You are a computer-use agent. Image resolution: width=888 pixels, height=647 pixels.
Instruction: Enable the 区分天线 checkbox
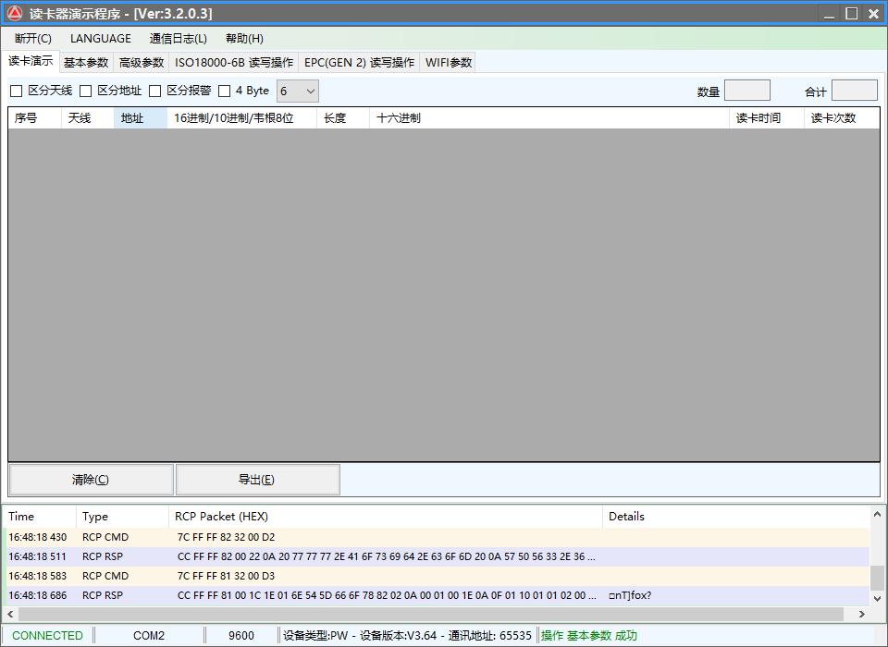click(x=16, y=91)
